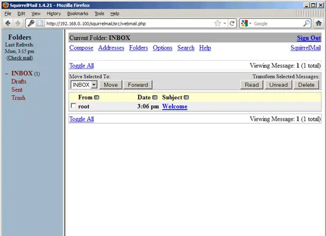Open the Edit menu

[21, 14]
